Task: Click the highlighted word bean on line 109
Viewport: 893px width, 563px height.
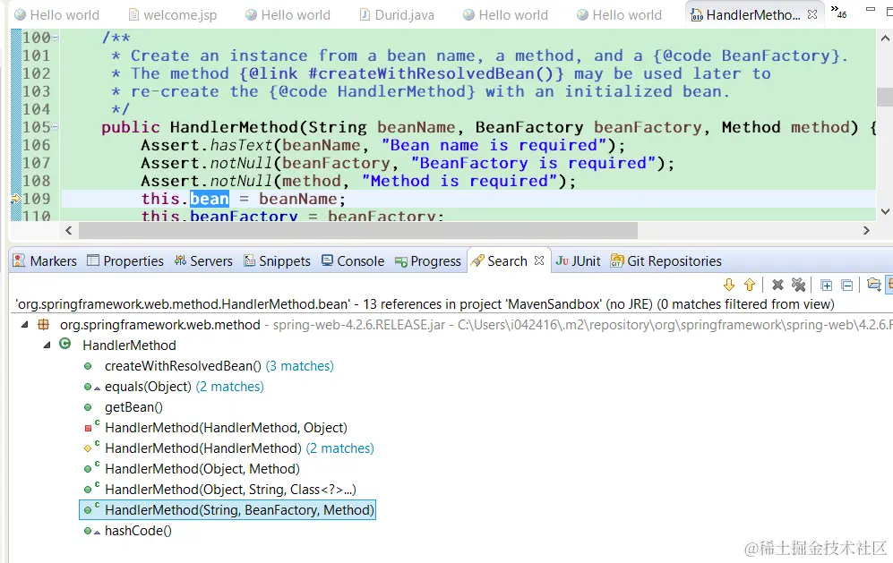Action: click(210, 199)
